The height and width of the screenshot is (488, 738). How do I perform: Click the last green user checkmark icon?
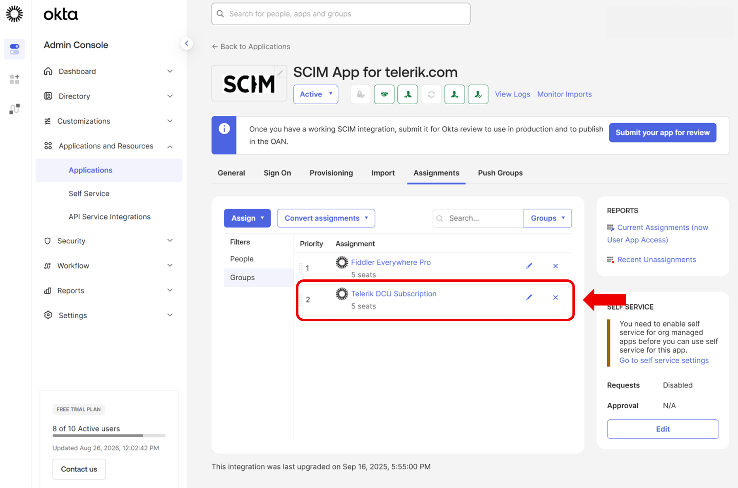(478, 94)
